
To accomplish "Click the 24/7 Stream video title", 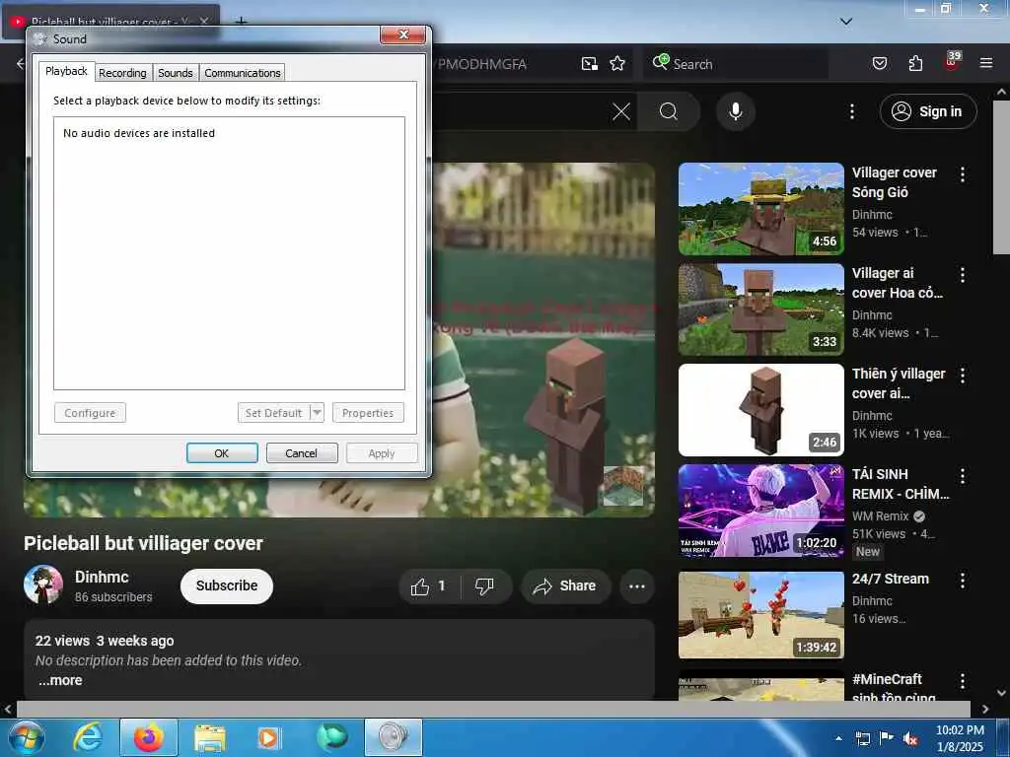I will [891, 579].
